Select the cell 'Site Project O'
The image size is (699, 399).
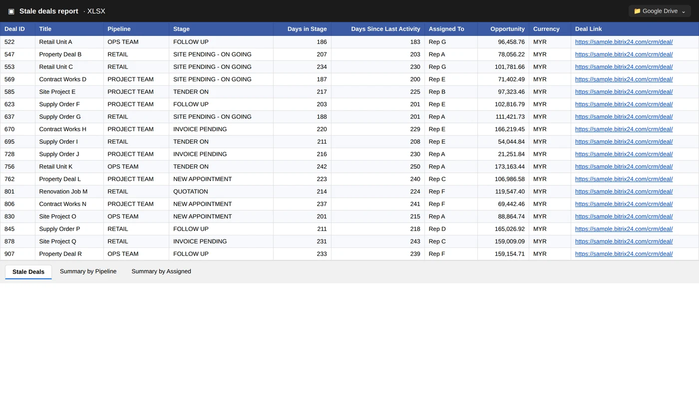(x=69, y=216)
